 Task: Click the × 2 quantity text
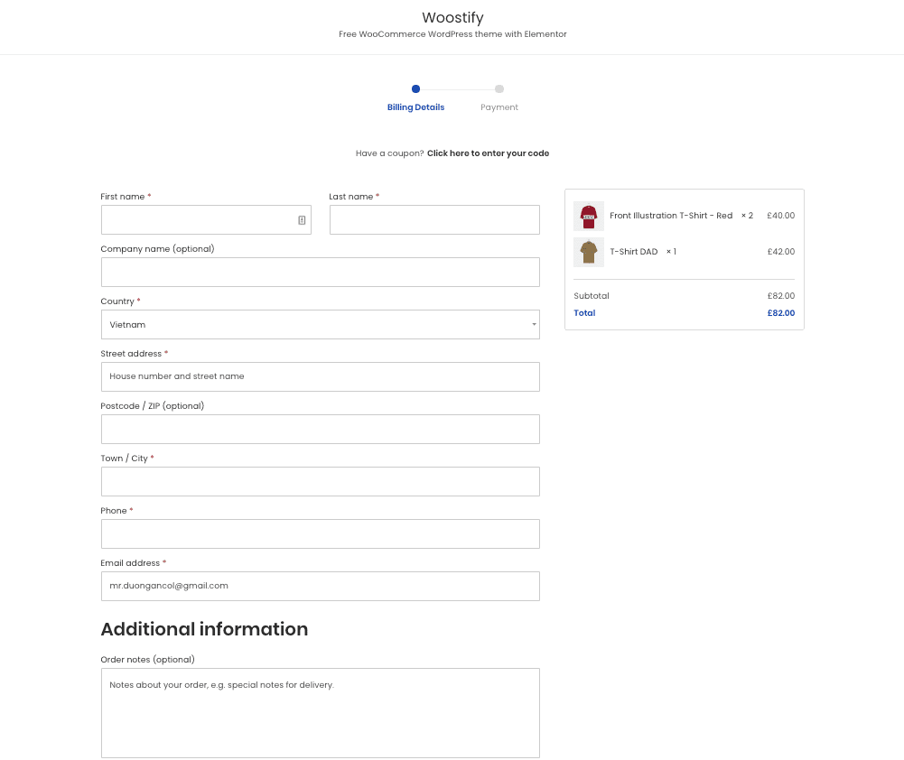pos(747,216)
